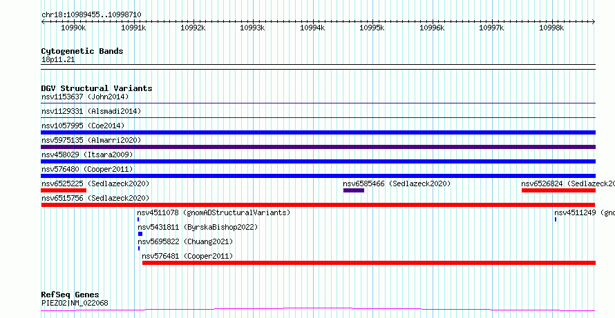This screenshot has height=318, width=615.
Task: Click the red nsv6526824 variant bar
Action: click(x=558, y=190)
